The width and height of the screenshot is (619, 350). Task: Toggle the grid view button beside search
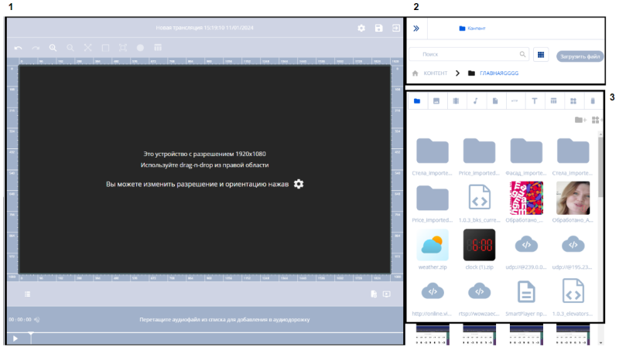[x=541, y=55]
